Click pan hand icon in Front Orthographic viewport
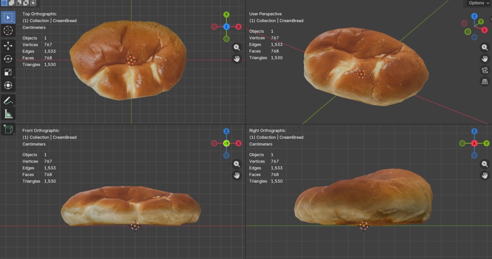This screenshot has height=259, width=492. pyautogui.click(x=237, y=175)
